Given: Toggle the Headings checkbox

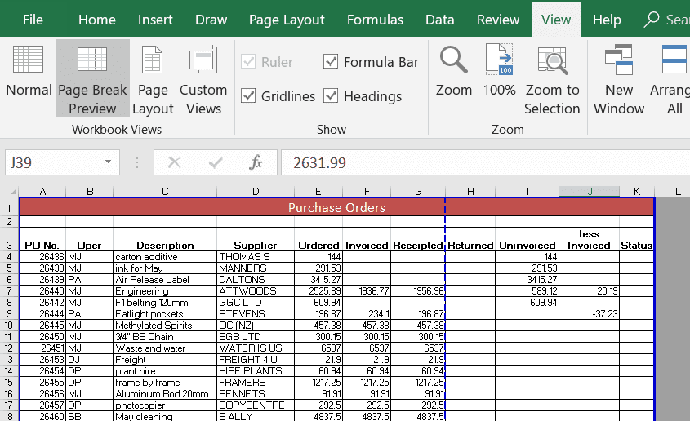Looking at the screenshot, I should click(331, 95).
